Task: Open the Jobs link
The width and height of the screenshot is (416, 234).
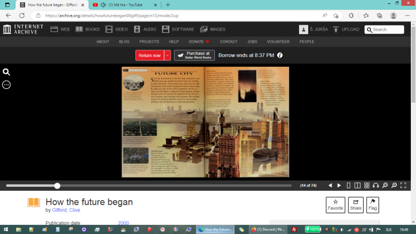Action: click(x=252, y=41)
